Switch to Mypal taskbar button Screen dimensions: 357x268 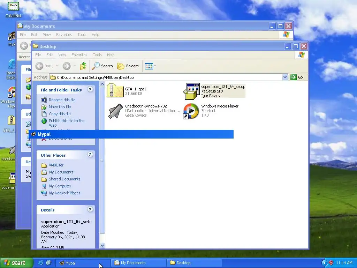83,263
